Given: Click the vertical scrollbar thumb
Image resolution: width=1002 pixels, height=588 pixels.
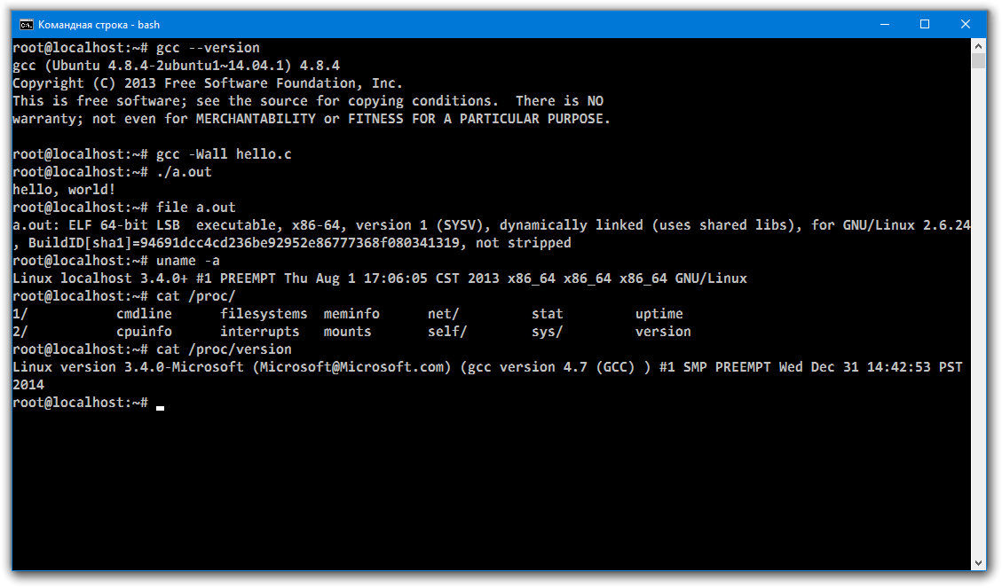Looking at the screenshot, I should [x=978, y=61].
